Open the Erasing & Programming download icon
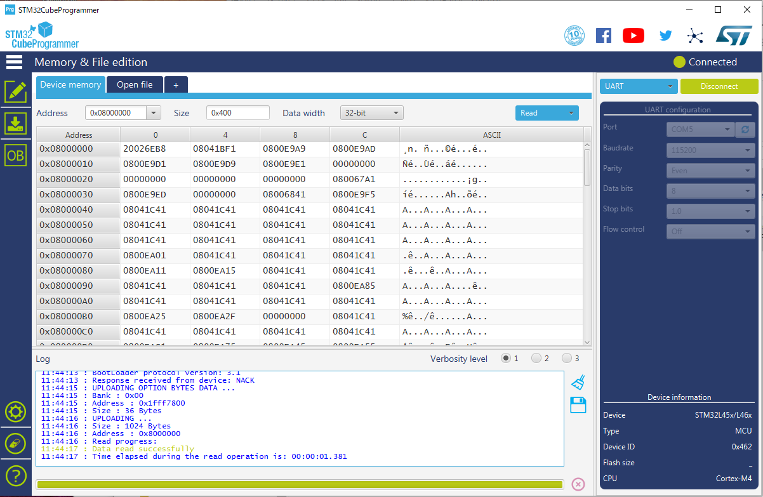Image resolution: width=763 pixels, height=497 pixels. pyautogui.click(x=15, y=123)
